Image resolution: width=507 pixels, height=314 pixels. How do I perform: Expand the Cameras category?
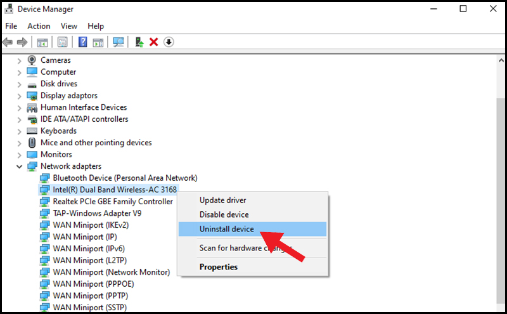tap(19, 60)
